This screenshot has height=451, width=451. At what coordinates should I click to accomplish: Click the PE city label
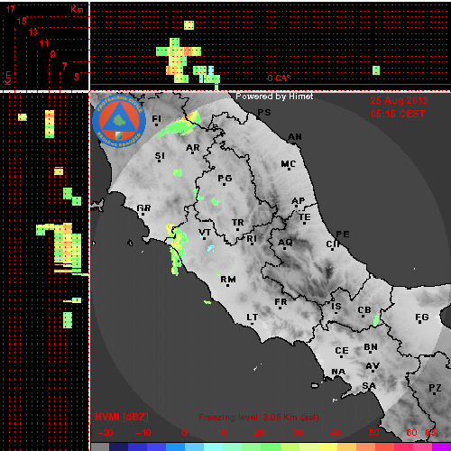click(x=343, y=235)
